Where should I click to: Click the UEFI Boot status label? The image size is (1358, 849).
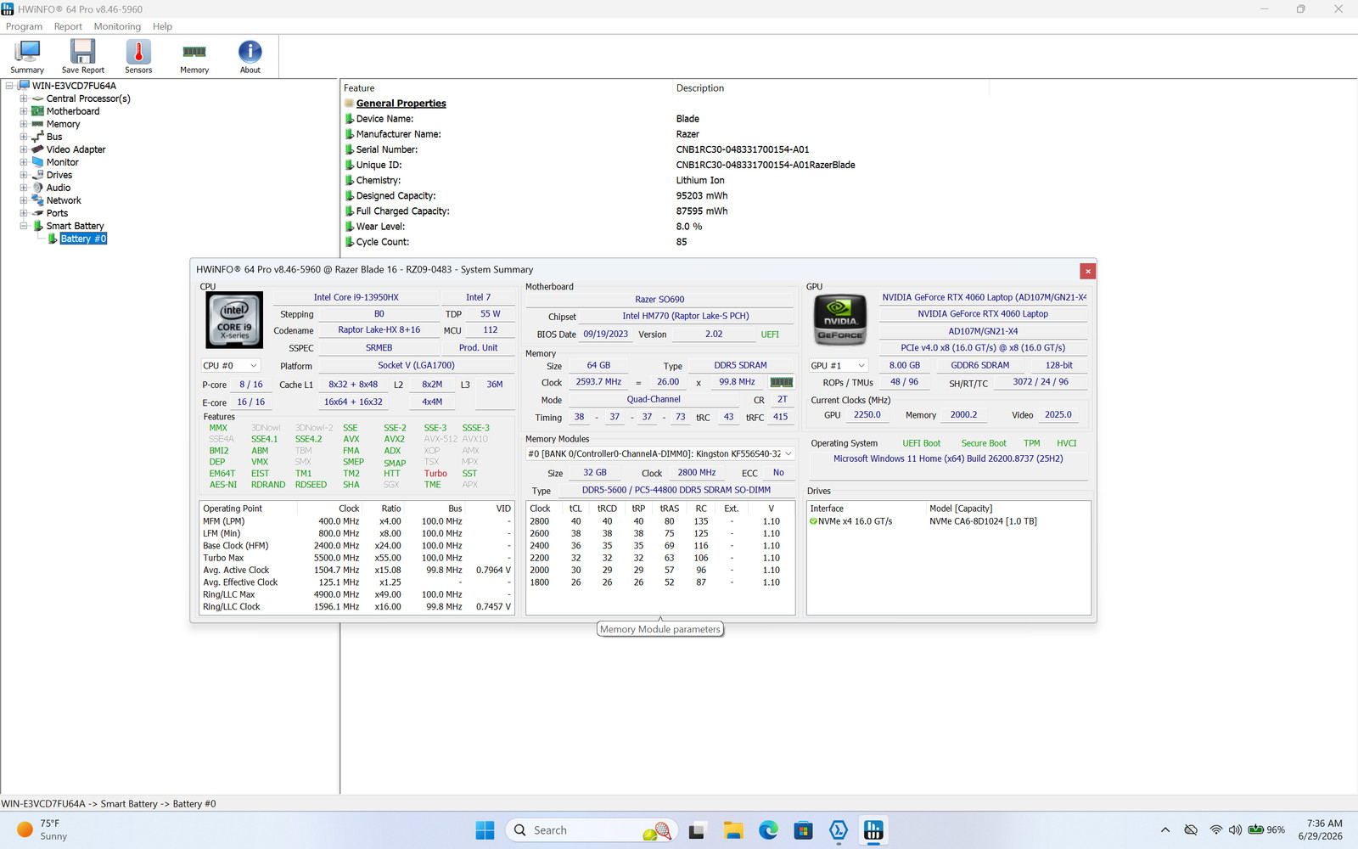click(x=921, y=443)
